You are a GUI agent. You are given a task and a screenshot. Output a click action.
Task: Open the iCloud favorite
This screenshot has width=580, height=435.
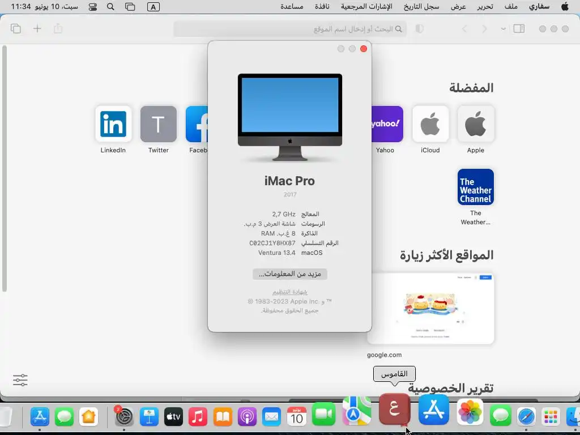pyautogui.click(x=430, y=124)
